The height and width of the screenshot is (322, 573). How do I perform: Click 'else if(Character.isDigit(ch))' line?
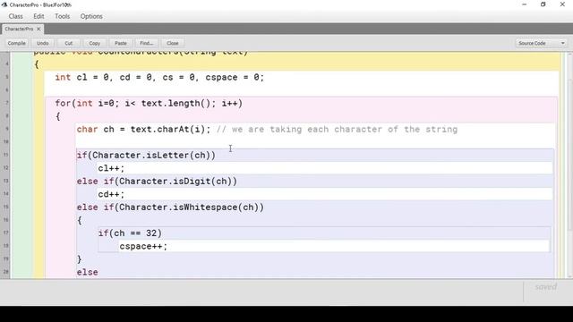(157, 181)
